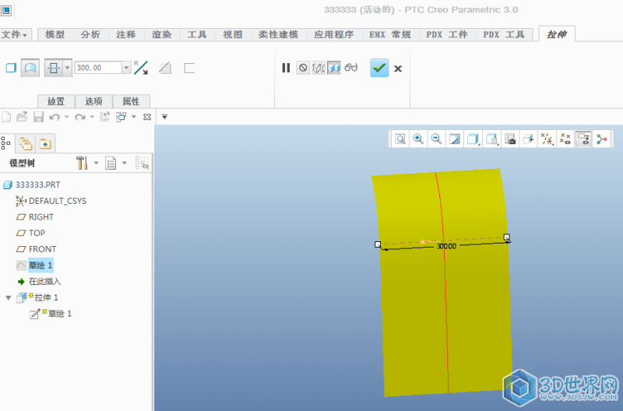The image size is (623, 411).
Task: Switch to the 注释 ribbon tab
Action: click(126, 34)
